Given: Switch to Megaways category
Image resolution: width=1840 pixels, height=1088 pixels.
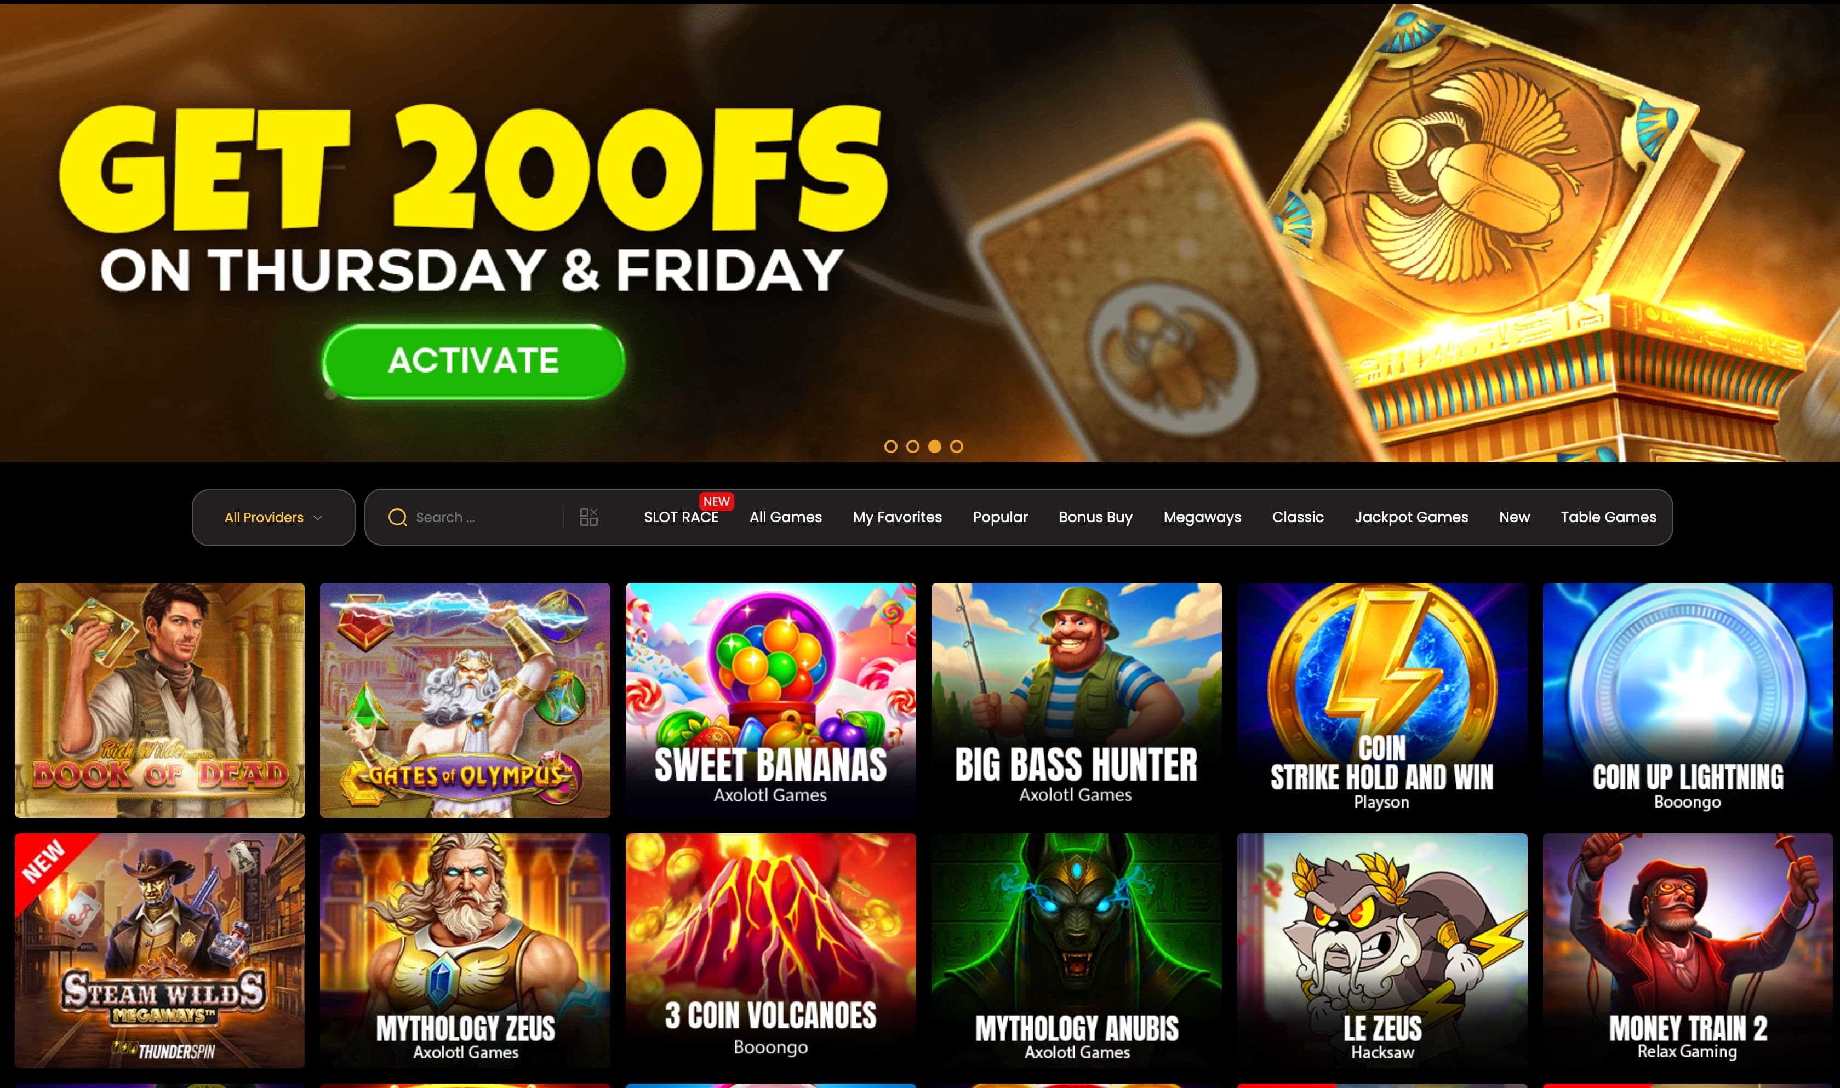Looking at the screenshot, I should [x=1202, y=517].
